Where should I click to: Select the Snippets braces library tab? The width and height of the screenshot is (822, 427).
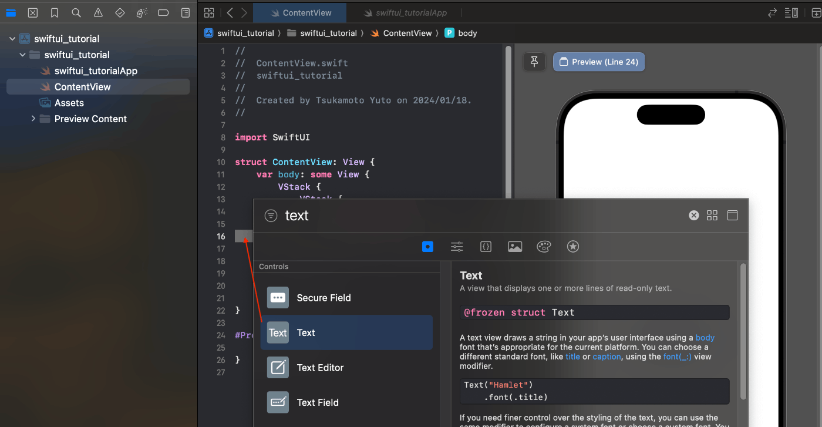(x=486, y=247)
